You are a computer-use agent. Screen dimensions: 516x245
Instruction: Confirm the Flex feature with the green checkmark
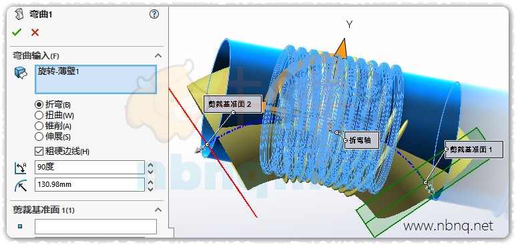coord(17,32)
